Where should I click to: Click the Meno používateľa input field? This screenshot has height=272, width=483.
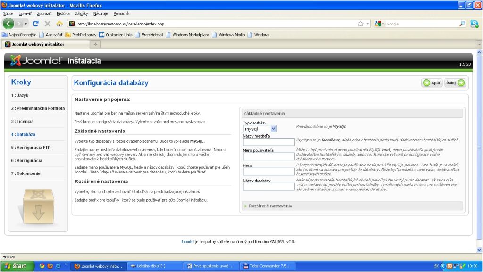[268, 157]
